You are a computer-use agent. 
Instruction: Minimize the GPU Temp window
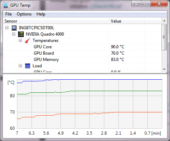[136, 4]
